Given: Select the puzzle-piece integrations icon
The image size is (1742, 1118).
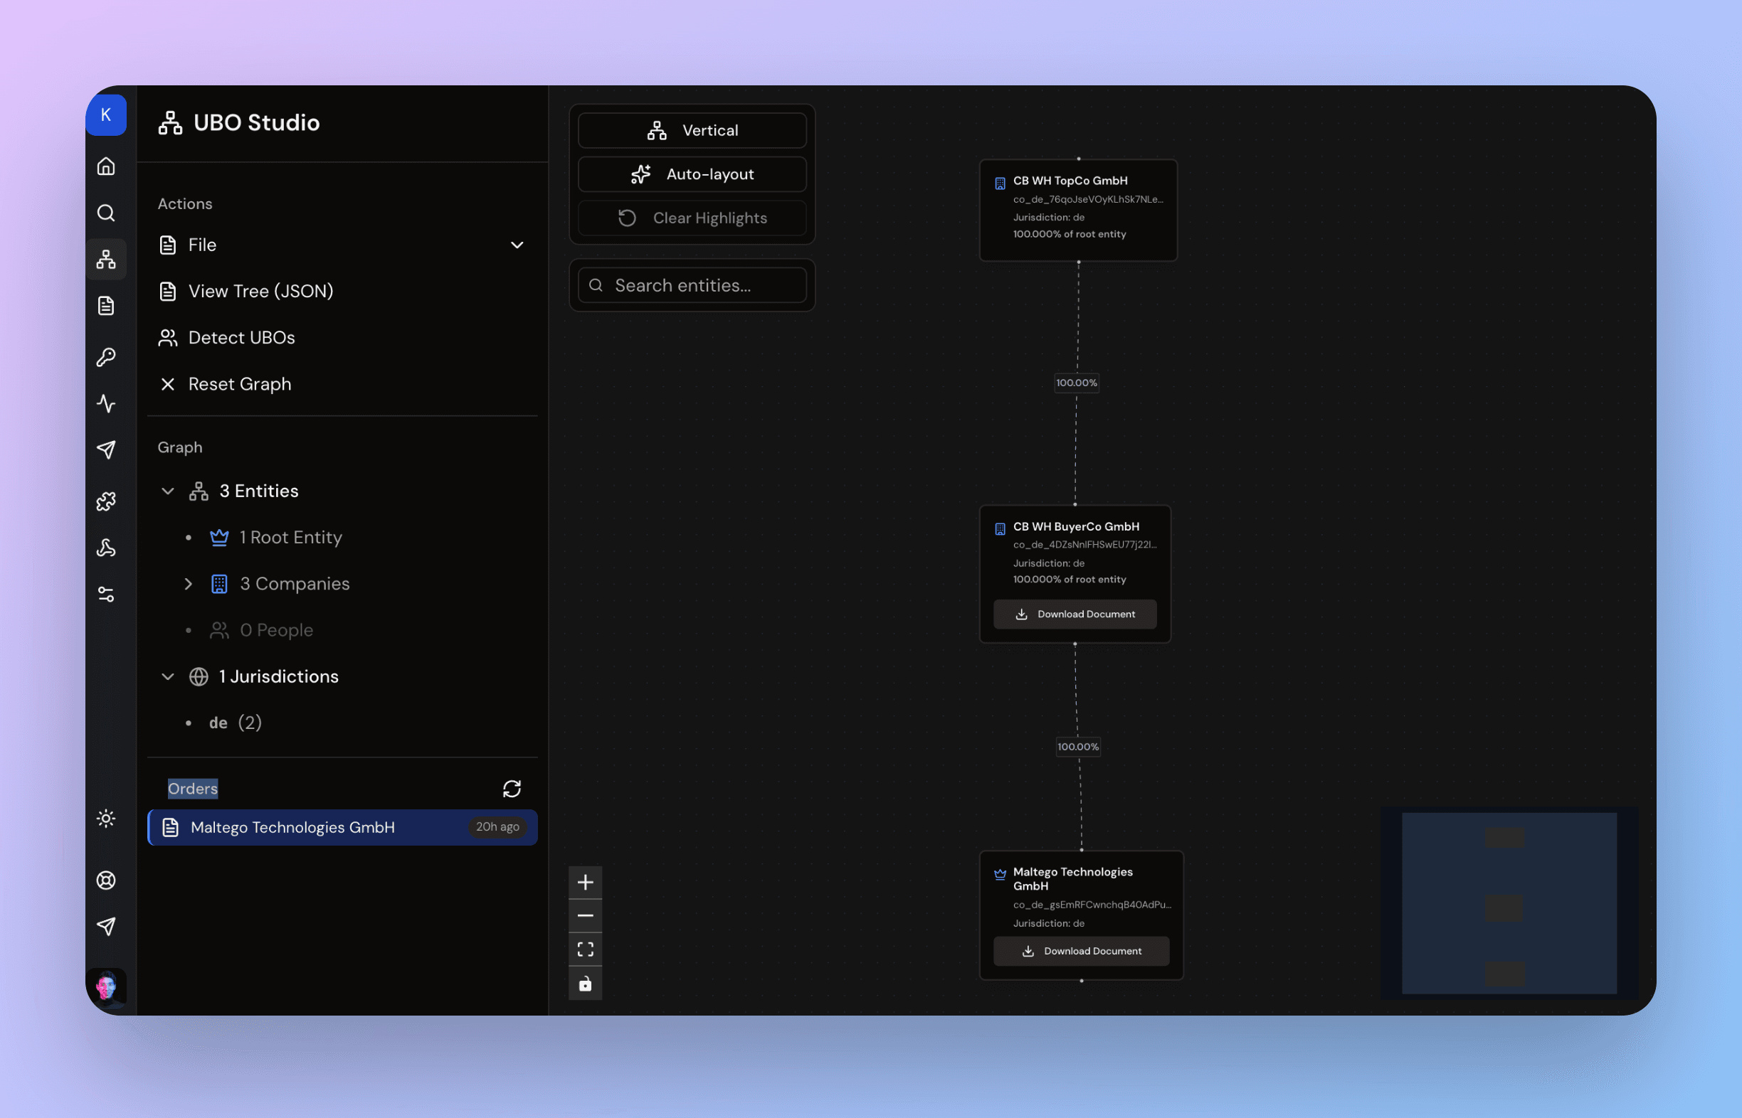Looking at the screenshot, I should point(106,501).
